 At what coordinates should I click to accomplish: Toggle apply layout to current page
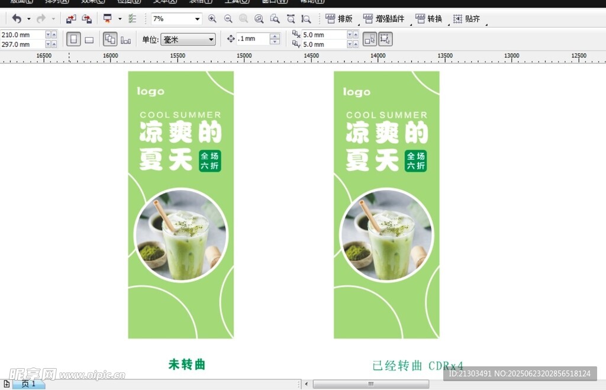click(126, 40)
